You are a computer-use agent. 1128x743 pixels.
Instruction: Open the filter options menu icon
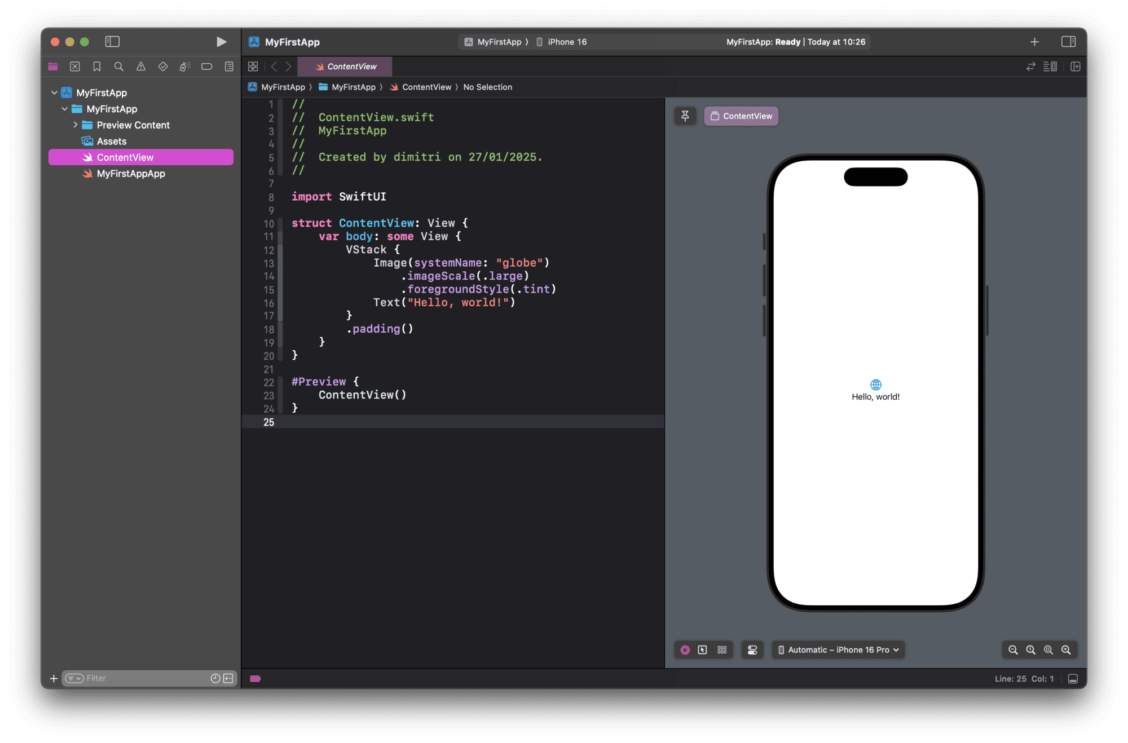74,678
